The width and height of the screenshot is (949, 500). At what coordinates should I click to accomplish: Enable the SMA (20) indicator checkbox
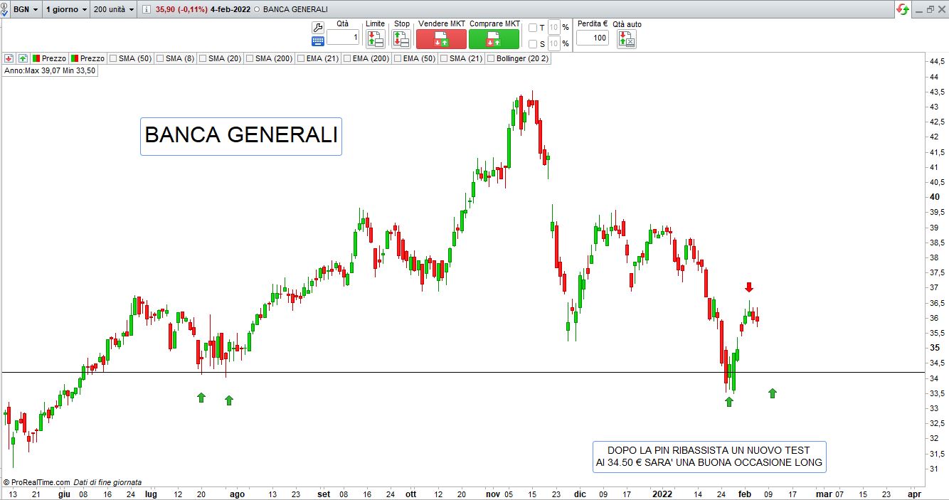click(x=203, y=58)
